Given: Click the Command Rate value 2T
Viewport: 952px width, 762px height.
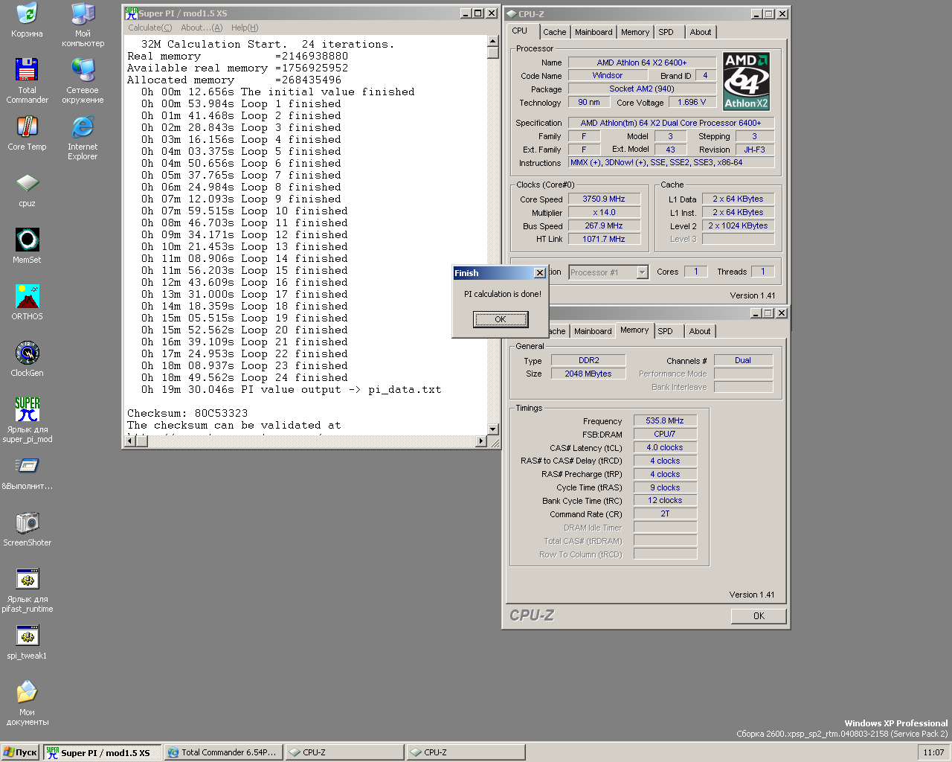Looking at the screenshot, I should [x=665, y=513].
